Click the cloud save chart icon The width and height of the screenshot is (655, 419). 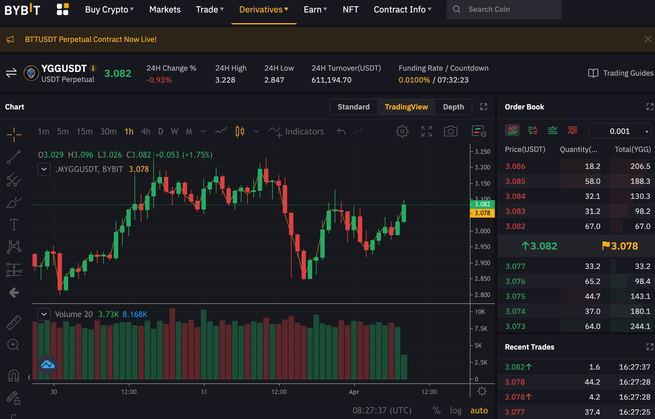(x=48, y=364)
